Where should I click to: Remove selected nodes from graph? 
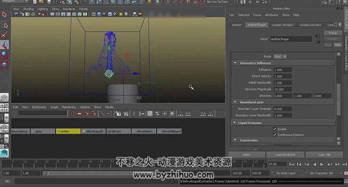(x=126, y=114)
